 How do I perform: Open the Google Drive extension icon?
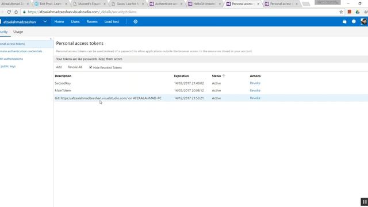[x=358, y=11]
